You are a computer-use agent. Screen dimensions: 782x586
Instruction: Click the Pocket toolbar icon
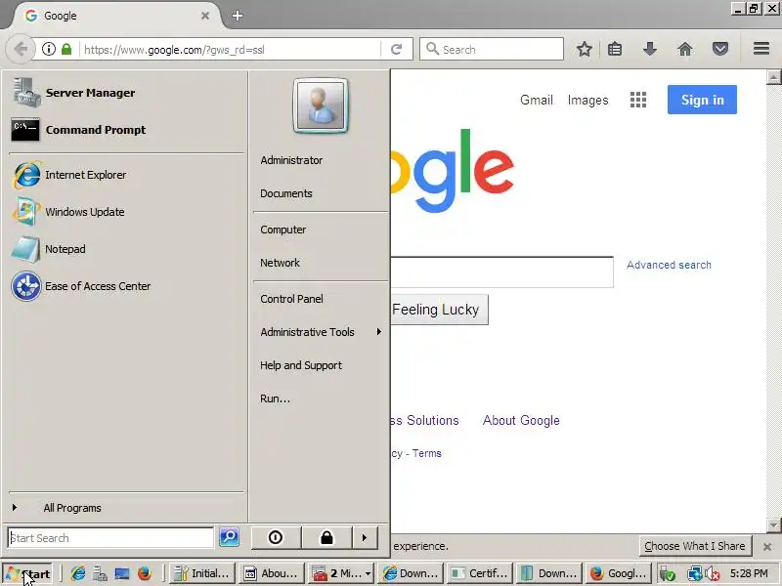tap(720, 49)
